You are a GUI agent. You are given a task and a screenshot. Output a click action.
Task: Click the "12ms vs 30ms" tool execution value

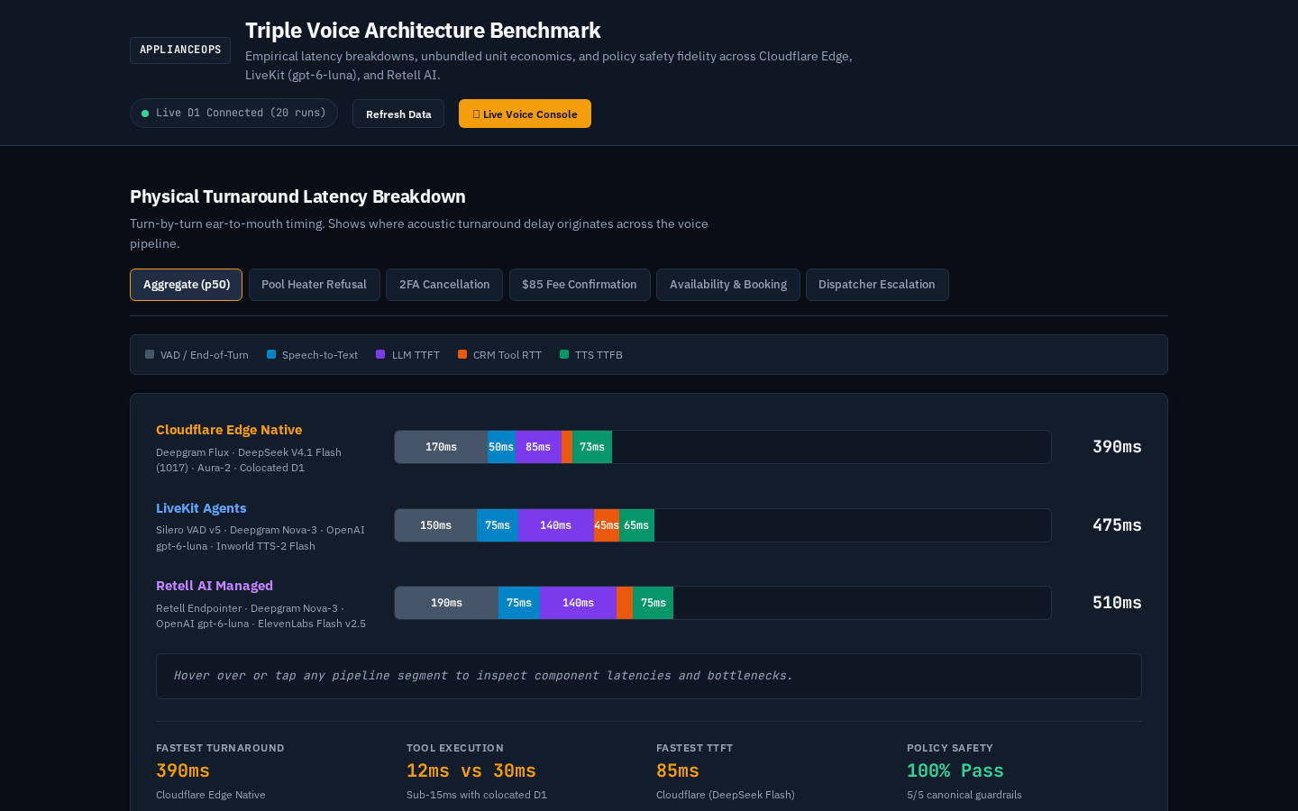pos(471,771)
